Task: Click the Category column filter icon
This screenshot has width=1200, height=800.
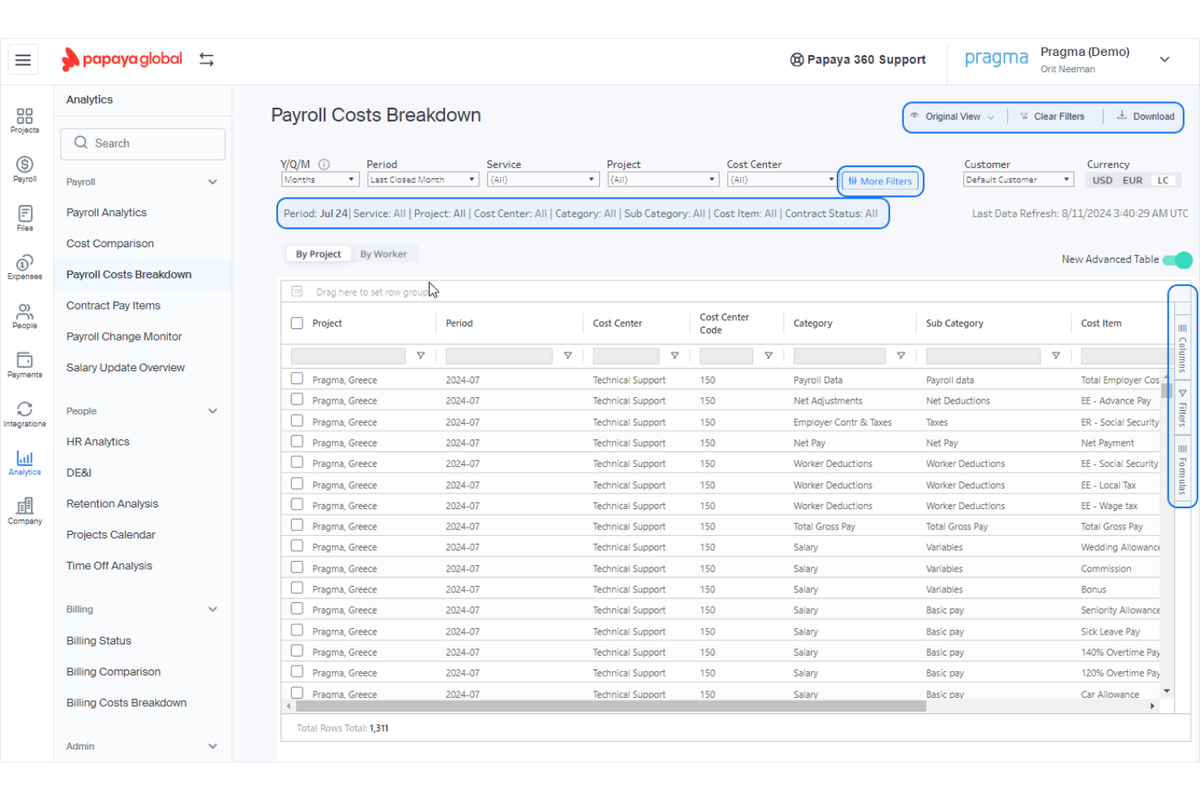Action: pyautogui.click(x=901, y=356)
